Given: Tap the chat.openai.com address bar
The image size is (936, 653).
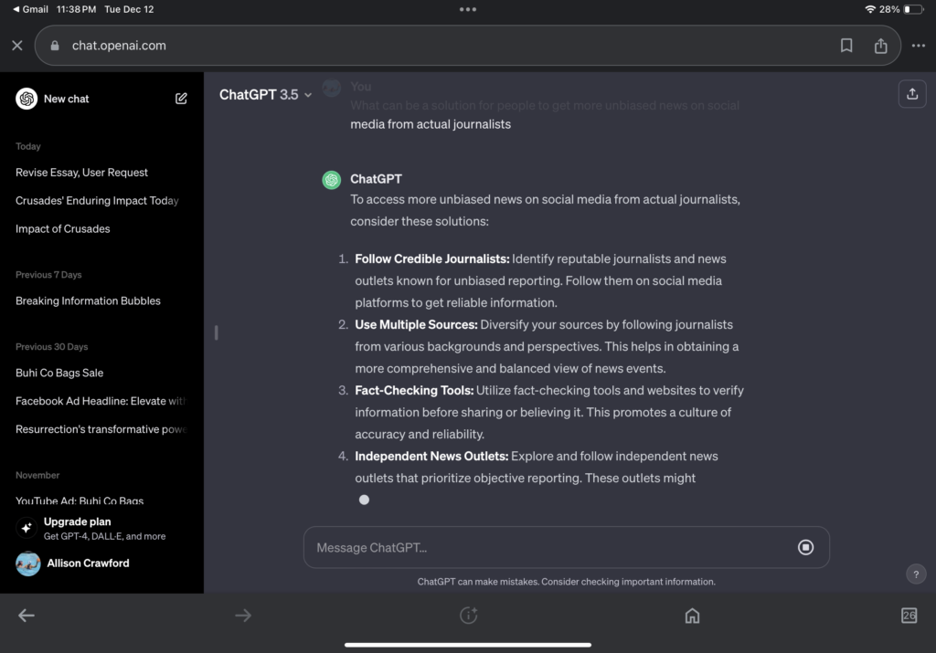Looking at the screenshot, I should [x=467, y=46].
